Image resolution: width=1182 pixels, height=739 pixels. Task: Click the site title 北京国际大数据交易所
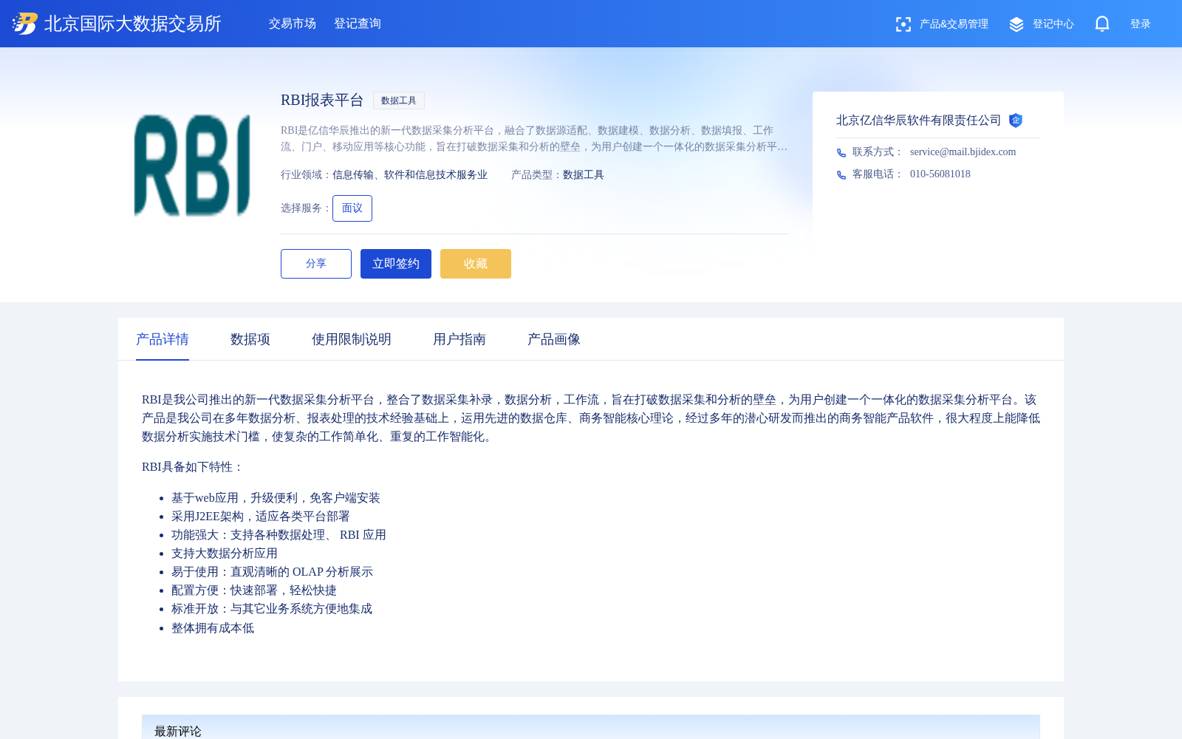pos(133,24)
